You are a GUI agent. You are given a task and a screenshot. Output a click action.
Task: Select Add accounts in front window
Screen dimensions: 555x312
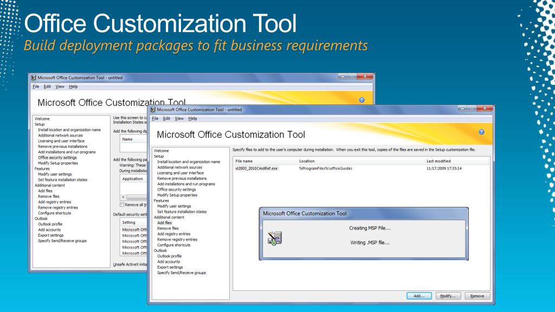pyautogui.click(x=169, y=262)
